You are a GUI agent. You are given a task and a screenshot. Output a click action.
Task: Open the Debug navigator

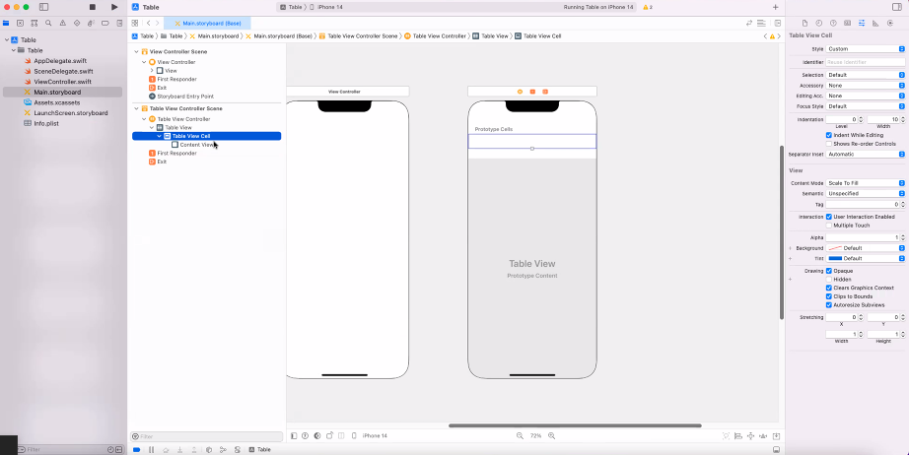[x=91, y=24]
